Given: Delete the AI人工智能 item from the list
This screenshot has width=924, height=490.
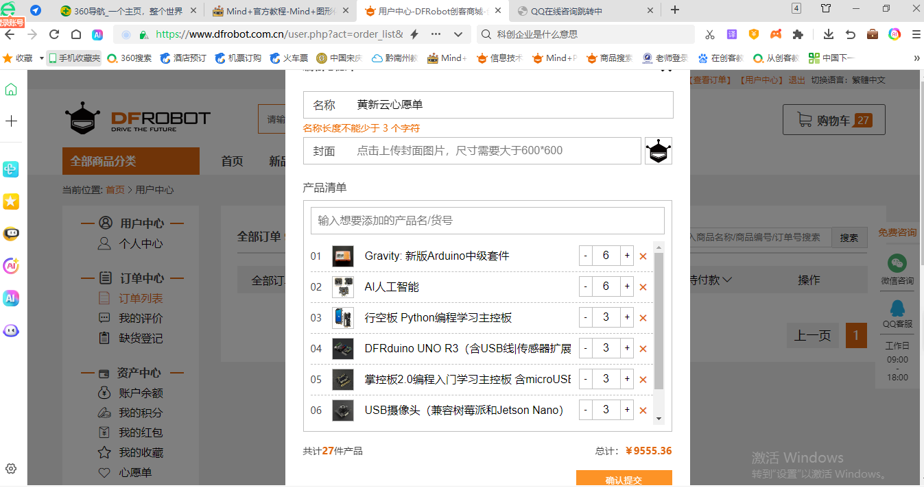Looking at the screenshot, I should tap(643, 287).
